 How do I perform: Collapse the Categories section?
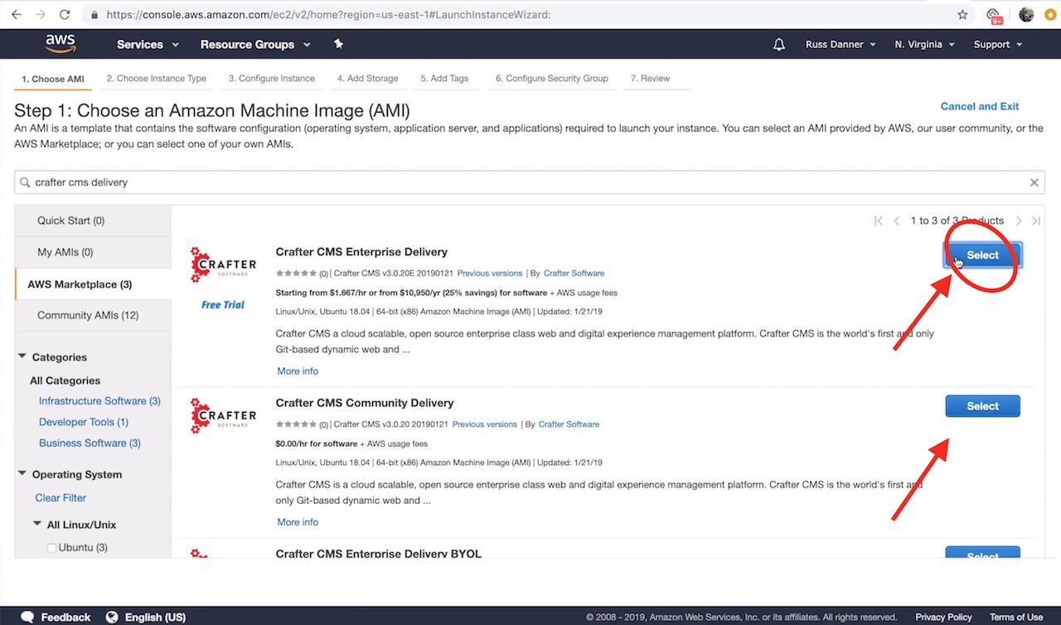coord(22,356)
